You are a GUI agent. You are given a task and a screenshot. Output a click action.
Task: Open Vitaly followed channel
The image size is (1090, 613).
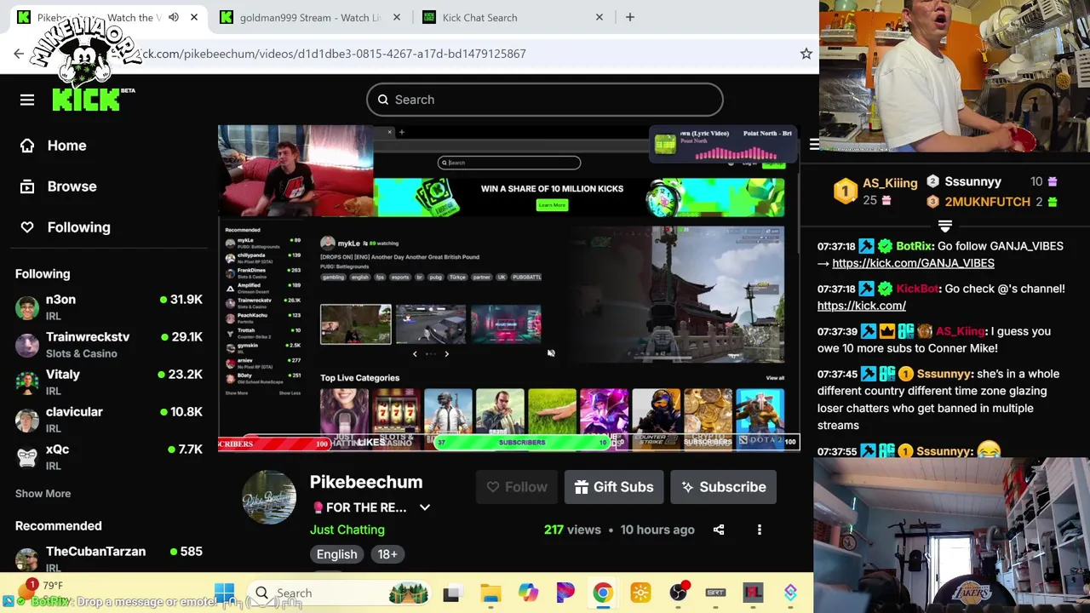[109, 382]
